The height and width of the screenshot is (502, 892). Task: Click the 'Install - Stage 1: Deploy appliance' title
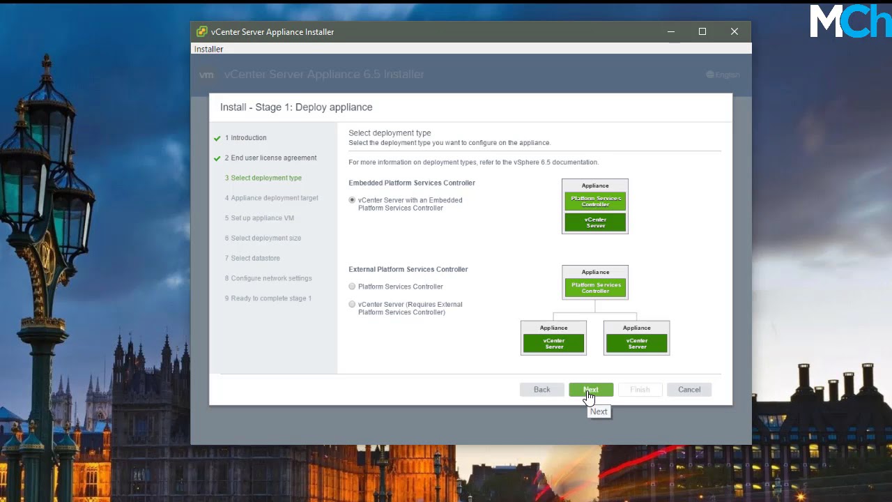(x=296, y=107)
